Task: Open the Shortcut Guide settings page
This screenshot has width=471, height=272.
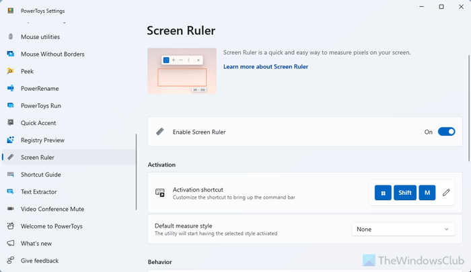Action: click(41, 175)
